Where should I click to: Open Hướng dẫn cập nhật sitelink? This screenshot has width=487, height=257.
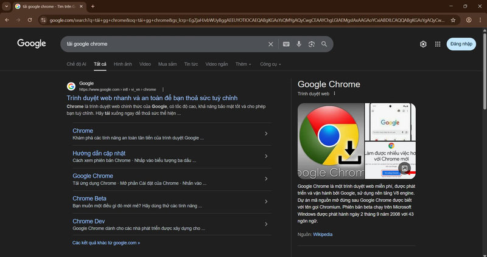99,154
